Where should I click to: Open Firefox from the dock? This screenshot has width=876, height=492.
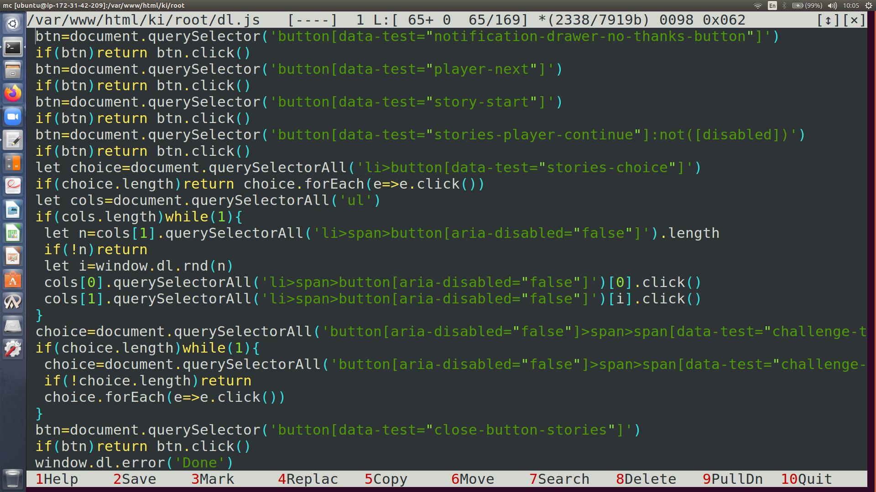(x=13, y=93)
